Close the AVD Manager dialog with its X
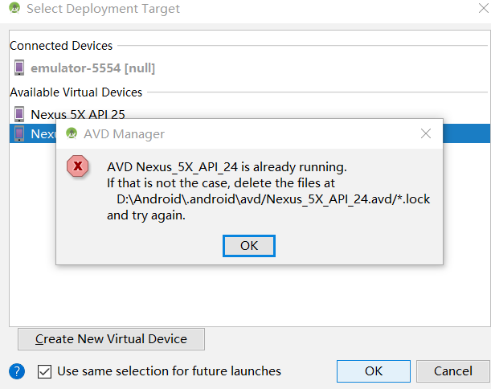The height and width of the screenshot is (389, 491). [x=426, y=133]
